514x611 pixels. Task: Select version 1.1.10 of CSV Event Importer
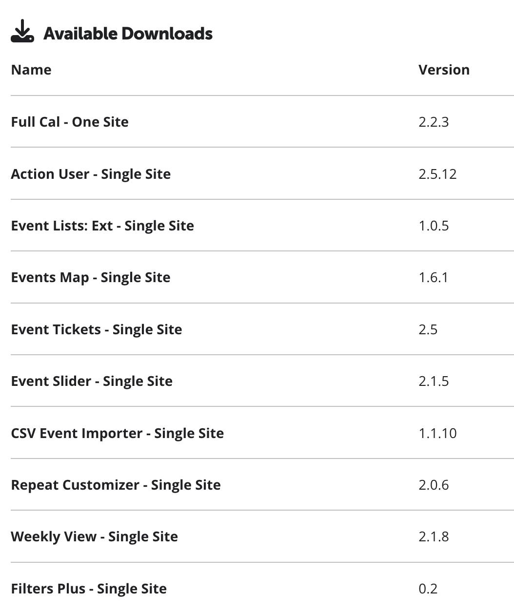click(437, 433)
